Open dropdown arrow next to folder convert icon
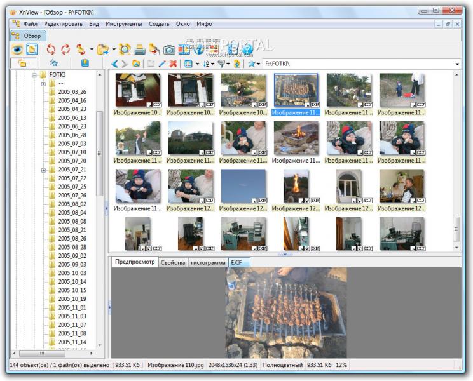This screenshot has width=473, height=381. 114,49
